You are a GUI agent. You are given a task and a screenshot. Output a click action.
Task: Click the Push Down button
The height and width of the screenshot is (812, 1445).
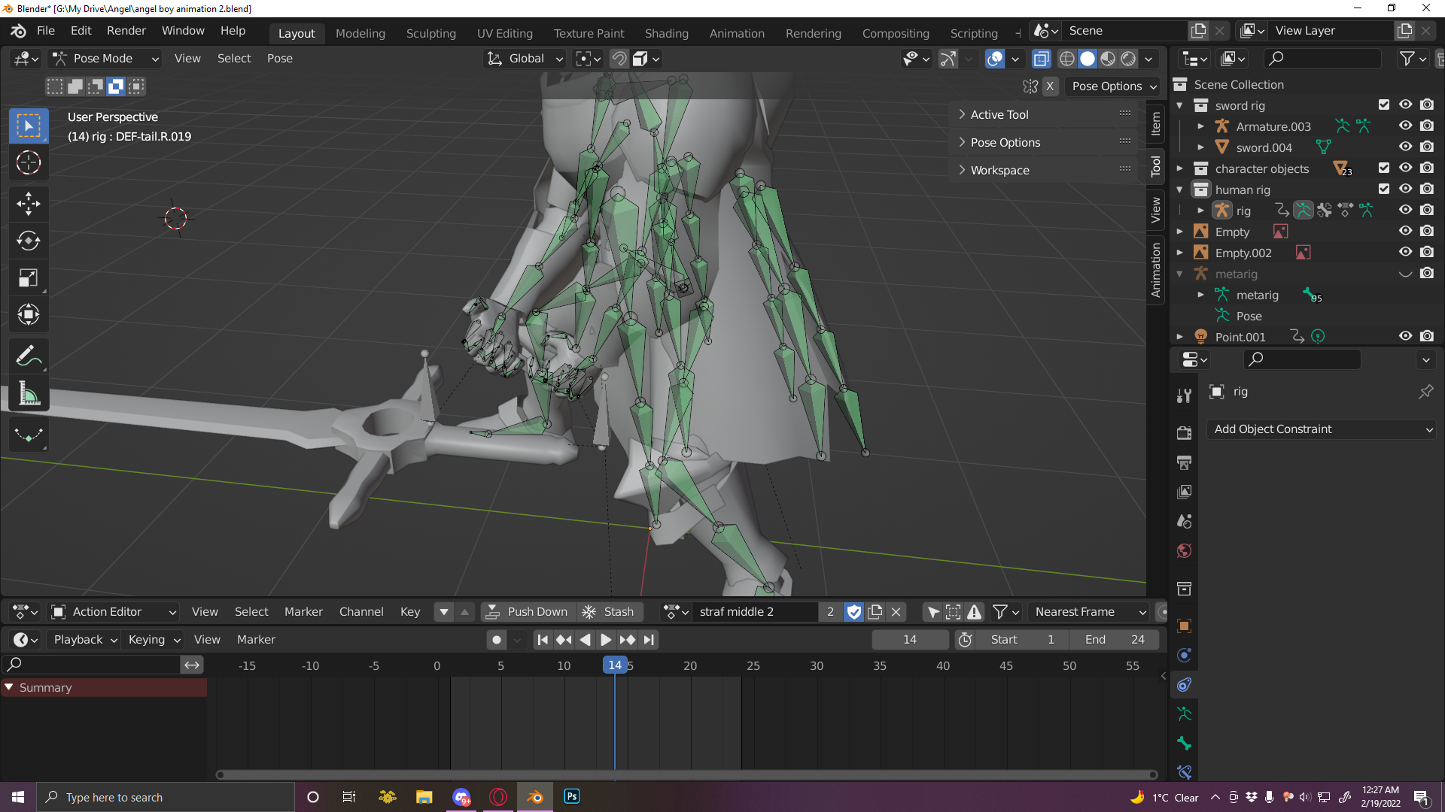[528, 612]
